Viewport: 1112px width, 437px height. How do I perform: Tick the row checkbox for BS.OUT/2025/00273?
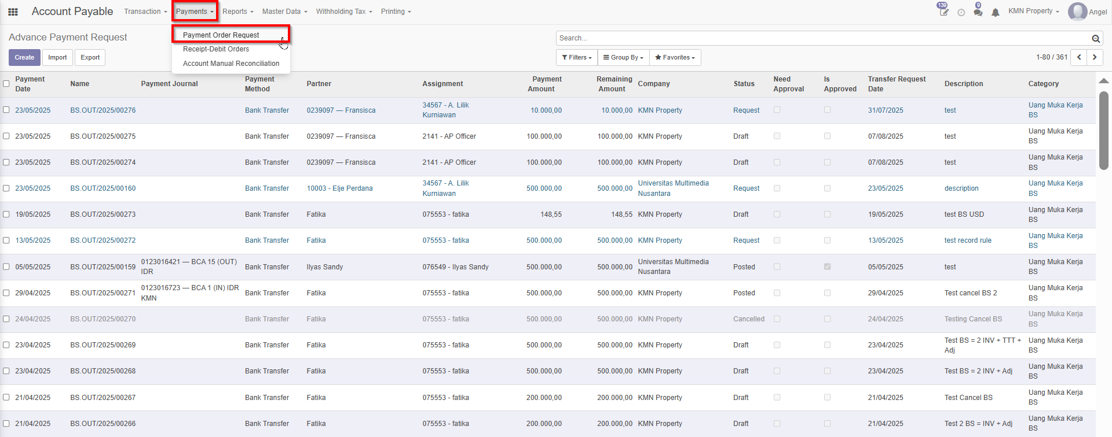(x=6, y=214)
